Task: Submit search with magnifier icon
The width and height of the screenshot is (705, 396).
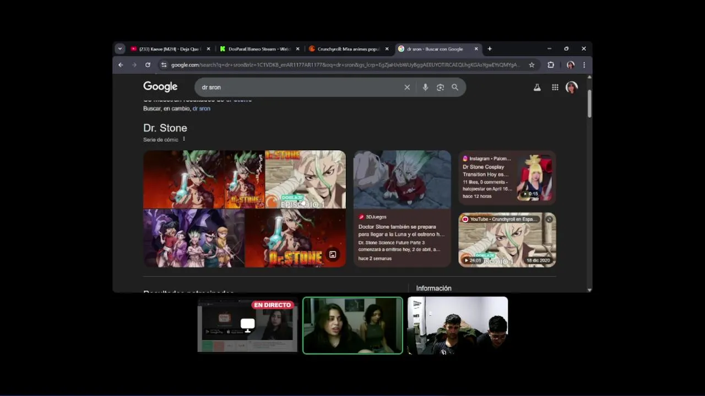Action: (x=455, y=87)
